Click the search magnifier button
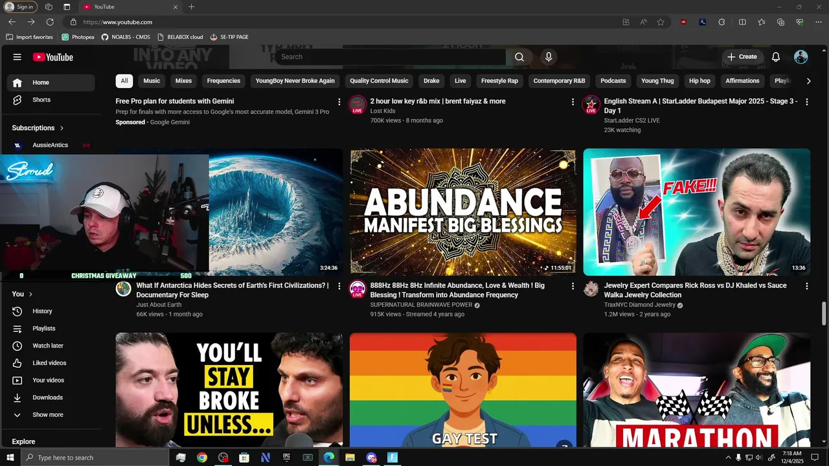The image size is (829, 466). (x=519, y=57)
